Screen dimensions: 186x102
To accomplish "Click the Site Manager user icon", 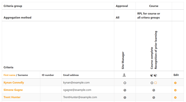I will [124, 75].
